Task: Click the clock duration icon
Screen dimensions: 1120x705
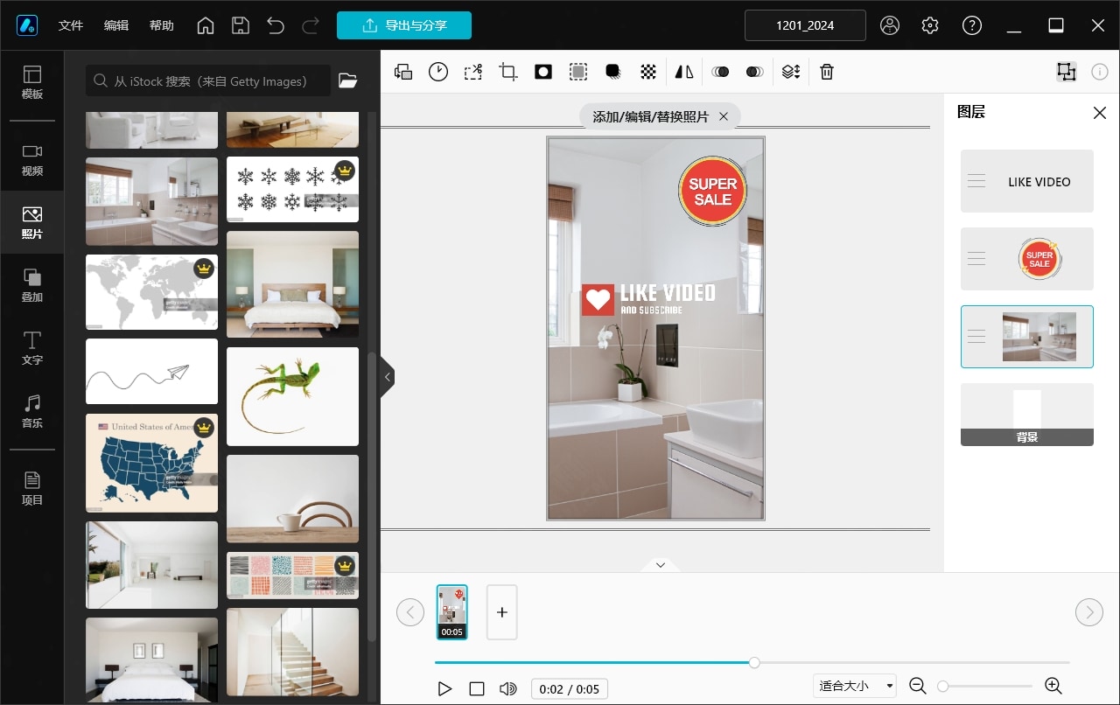Action: click(x=438, y=73)
